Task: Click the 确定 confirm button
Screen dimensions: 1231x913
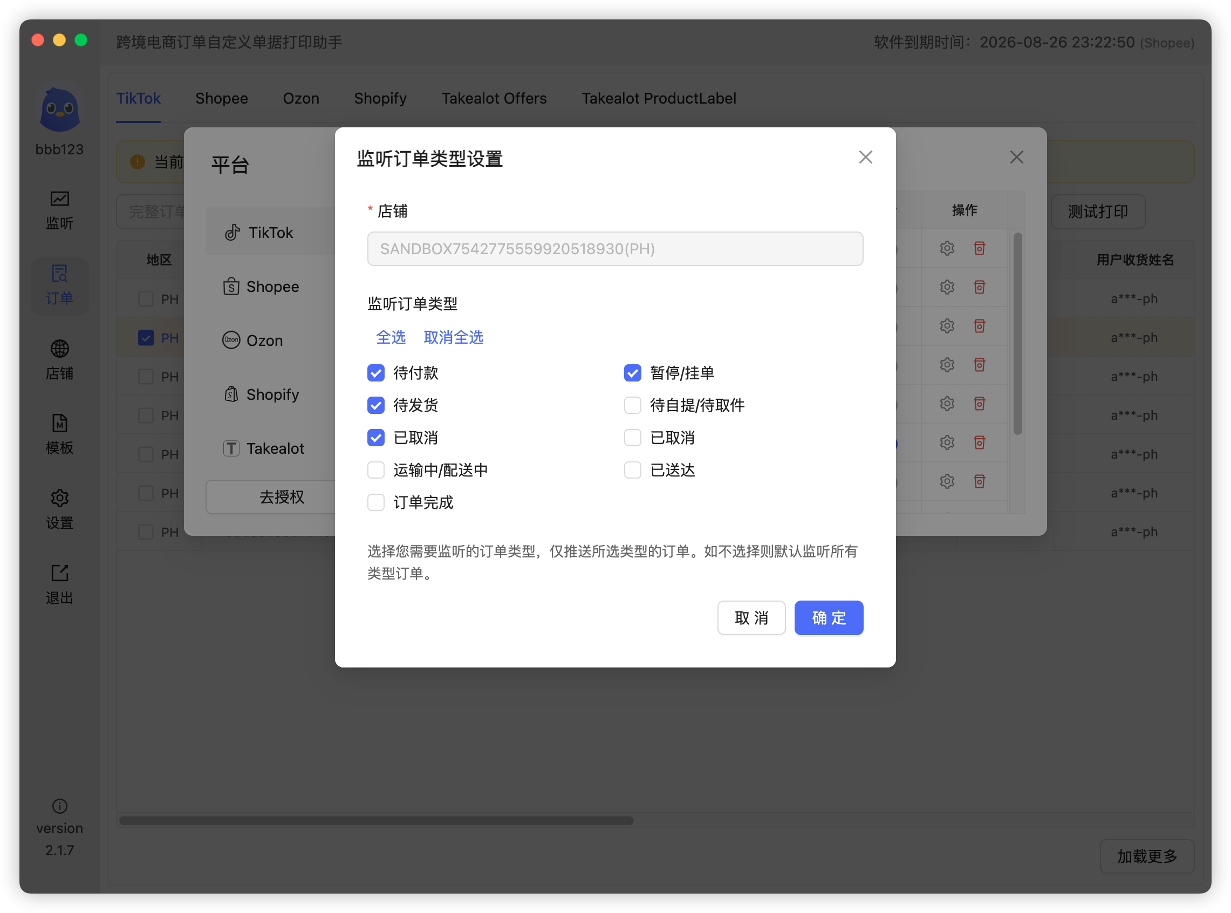Action: pyautogui.click(x=829, y=617)
